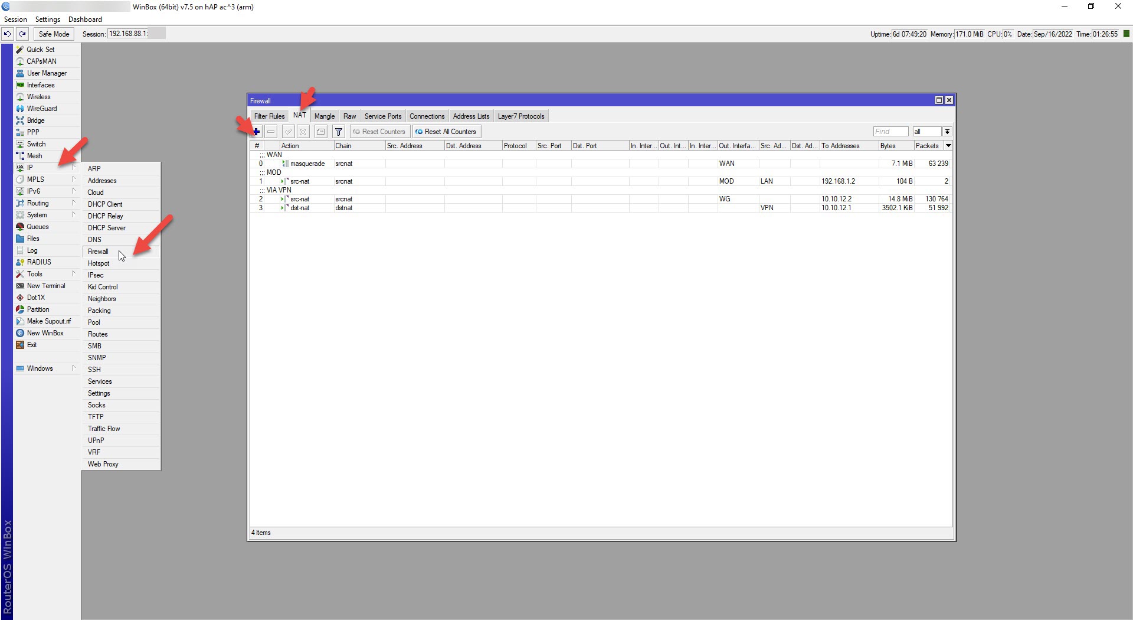Open Log in the sidebar
Viewport: 1133px width, 620px height.
pyautogui.click(x=47, y=250)
